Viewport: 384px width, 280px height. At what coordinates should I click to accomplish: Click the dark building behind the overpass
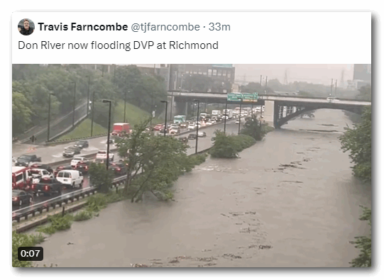pos(201,77)
